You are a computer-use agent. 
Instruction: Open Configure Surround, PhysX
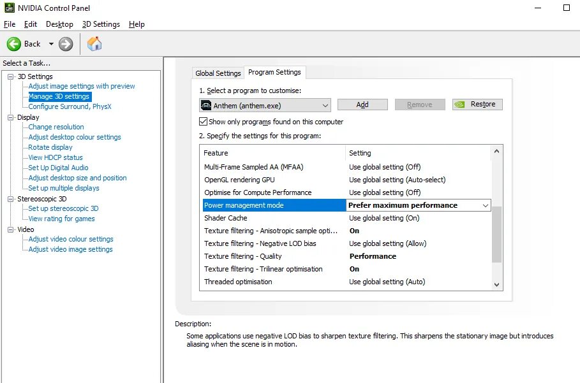click(70, 106)
